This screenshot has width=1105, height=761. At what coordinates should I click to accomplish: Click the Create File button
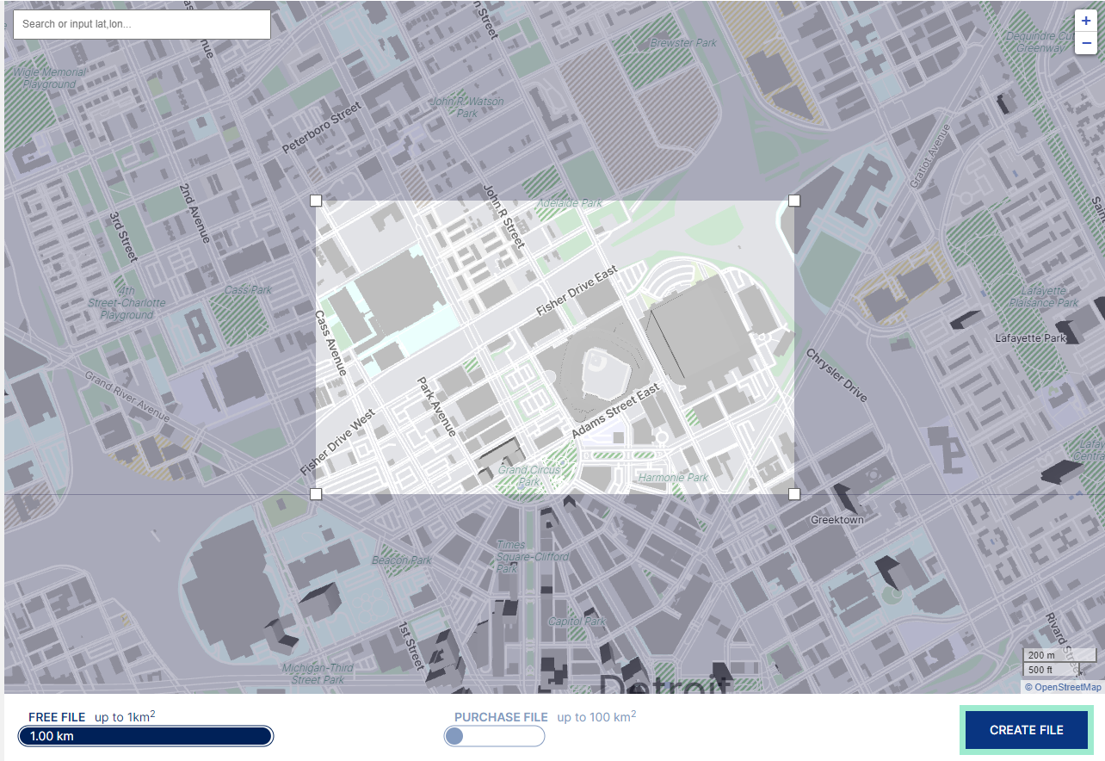tap(1027, 730)
